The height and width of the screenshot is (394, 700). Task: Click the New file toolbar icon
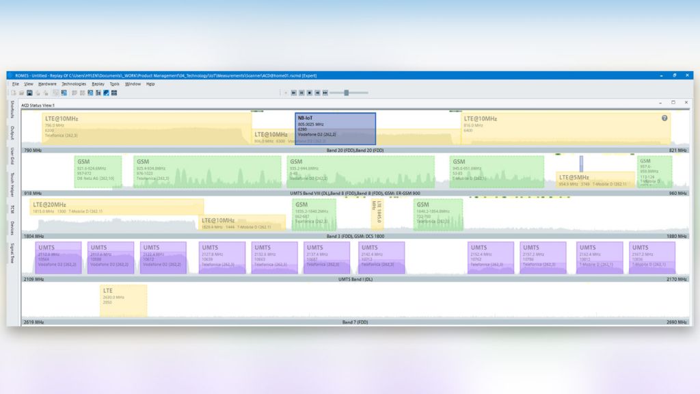coord(13,92)
